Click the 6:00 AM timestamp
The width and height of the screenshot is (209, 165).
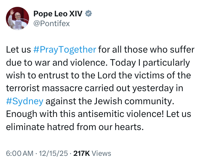pos(20,153)
